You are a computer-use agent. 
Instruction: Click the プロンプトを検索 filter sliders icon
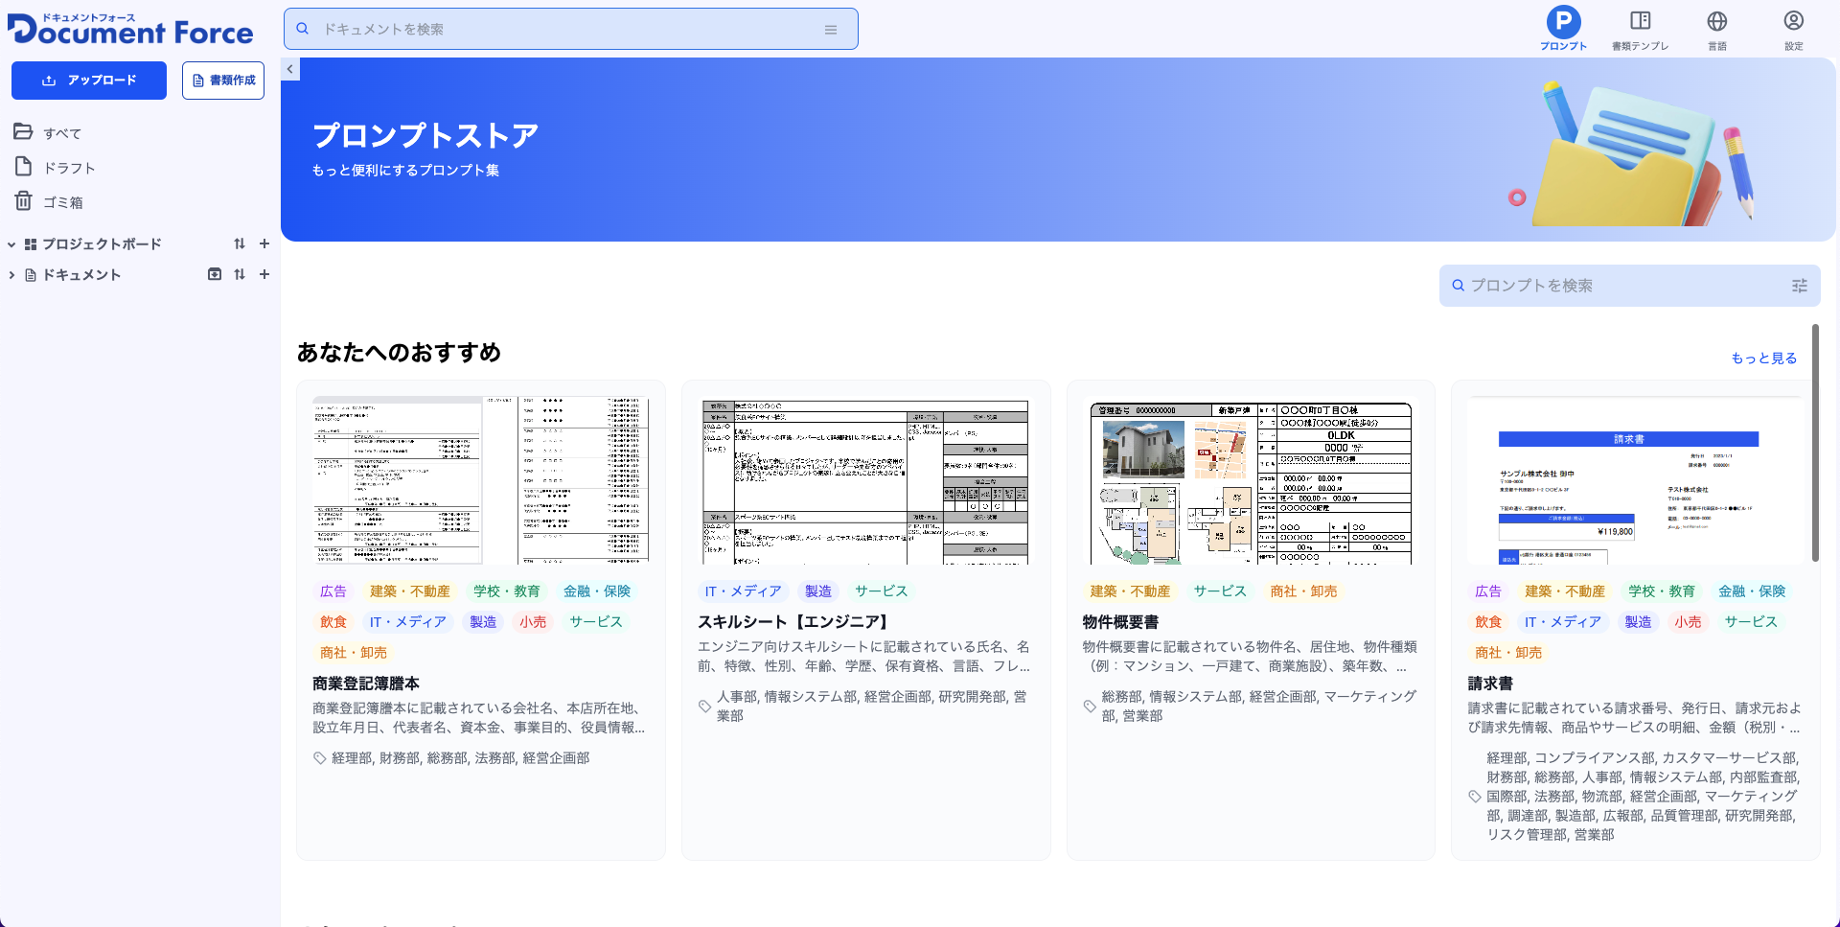coord(1800,286)
